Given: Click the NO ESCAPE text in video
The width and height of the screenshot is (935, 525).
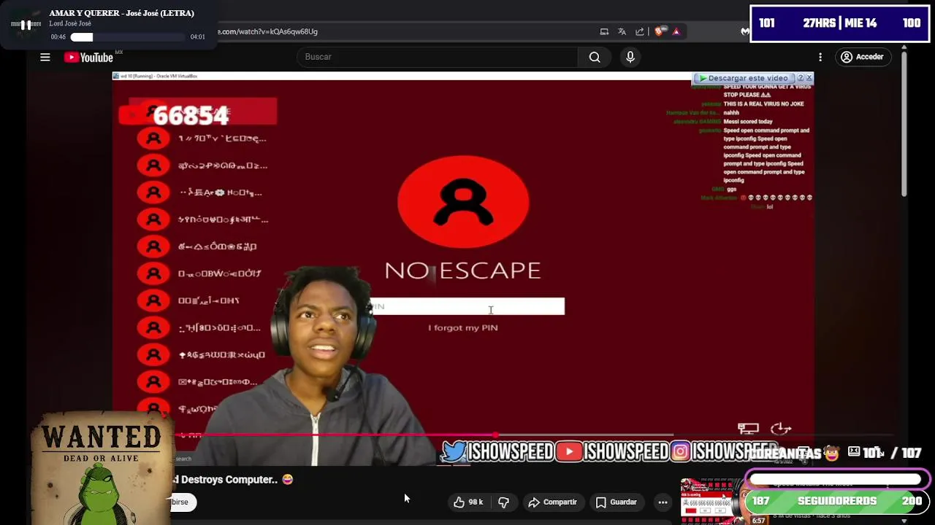Looking at the screenshot, I should point(463,271).
